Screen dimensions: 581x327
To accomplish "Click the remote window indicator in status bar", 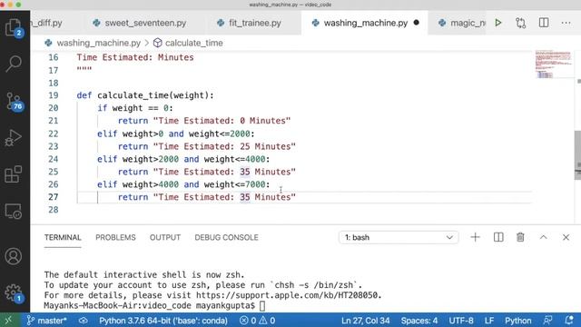I will tap(8, 321).
